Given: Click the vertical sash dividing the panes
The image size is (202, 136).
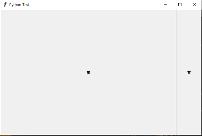Looking at the screenshot, I should click(176, 72).
